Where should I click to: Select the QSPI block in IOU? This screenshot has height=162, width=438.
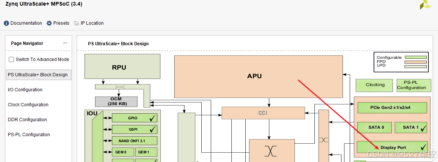click(x=134, y=129)
